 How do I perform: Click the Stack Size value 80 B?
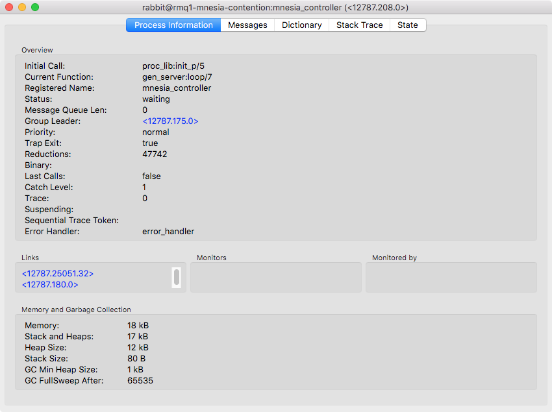[x=136, y=358]
